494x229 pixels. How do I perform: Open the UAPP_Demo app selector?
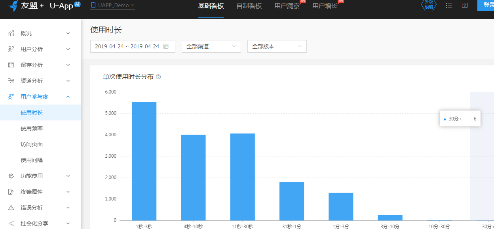click(113, 6)
